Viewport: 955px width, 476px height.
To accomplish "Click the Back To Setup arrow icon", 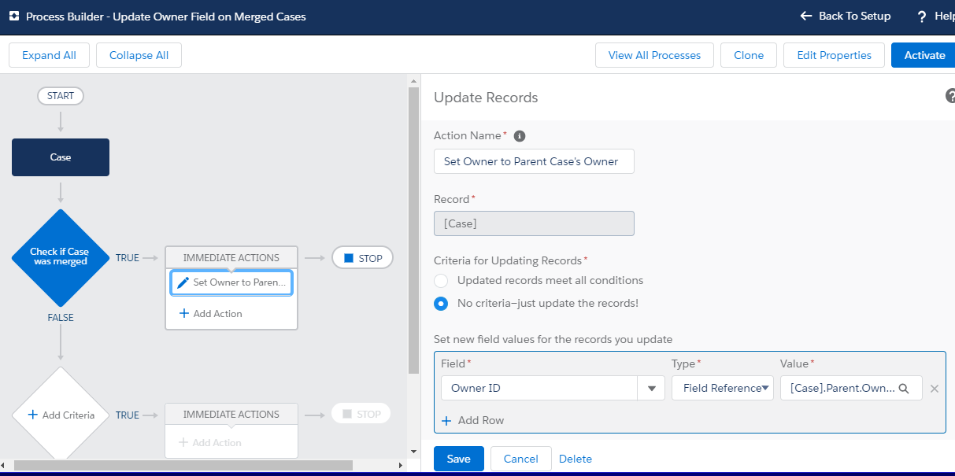I will [x=805, y=16].
